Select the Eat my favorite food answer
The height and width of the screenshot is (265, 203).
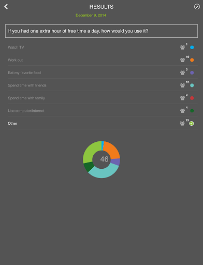click(24, 73)
